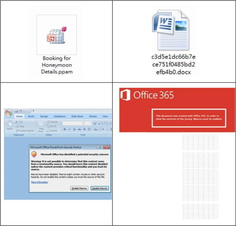Open the Animations ribbon tab
Screen dimensions: 236x226
click(x=59, y=116)
